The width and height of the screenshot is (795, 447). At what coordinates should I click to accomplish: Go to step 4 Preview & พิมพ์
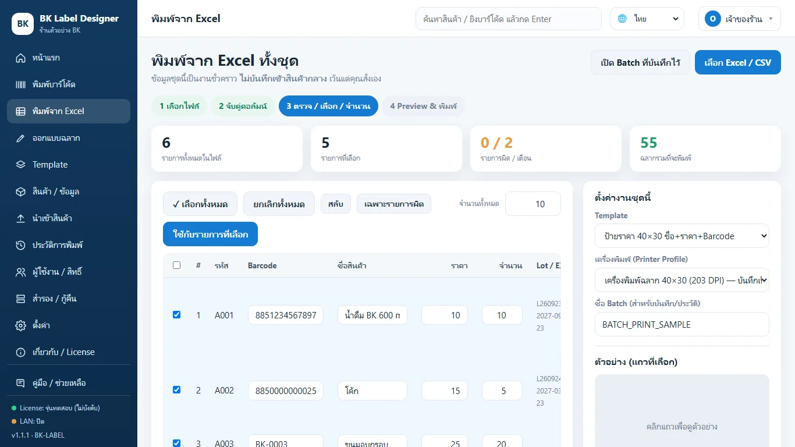(424, 106)
